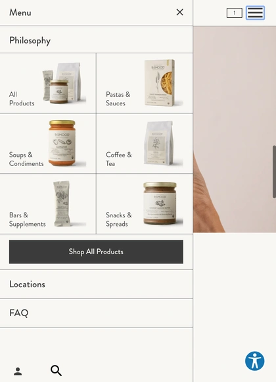Click the orange gazpacho jar image
The image size is (276, 382).
point(62,144)
